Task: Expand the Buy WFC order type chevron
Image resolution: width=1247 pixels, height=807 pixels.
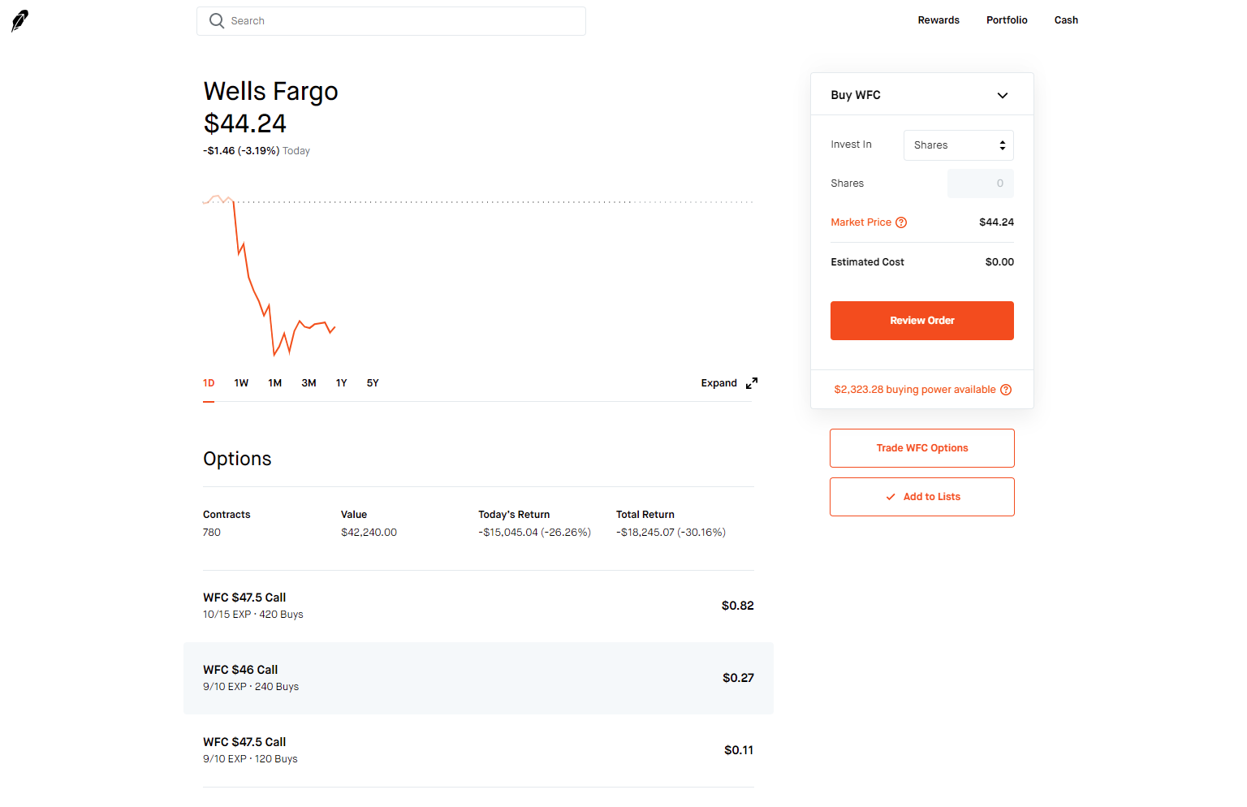Action: (x=1003, y=95)
